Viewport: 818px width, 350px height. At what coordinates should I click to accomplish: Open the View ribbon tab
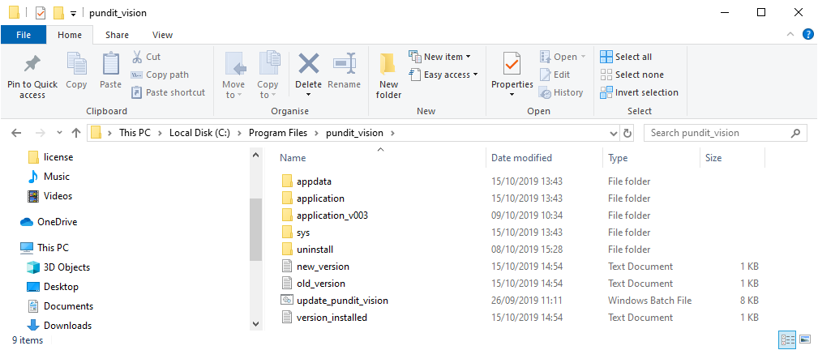[162, 35]
